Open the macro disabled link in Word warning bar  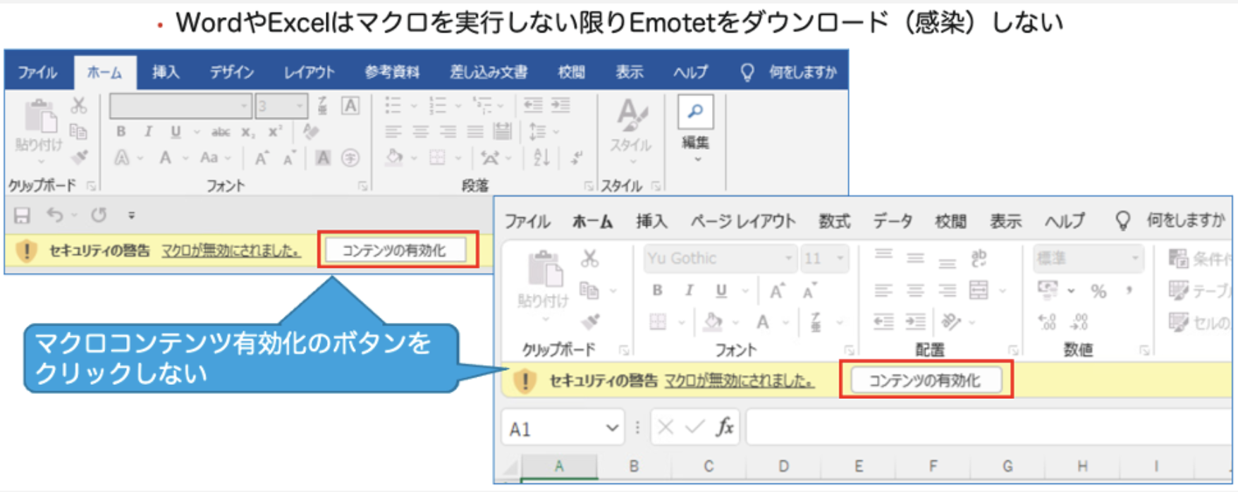point(231,250)
